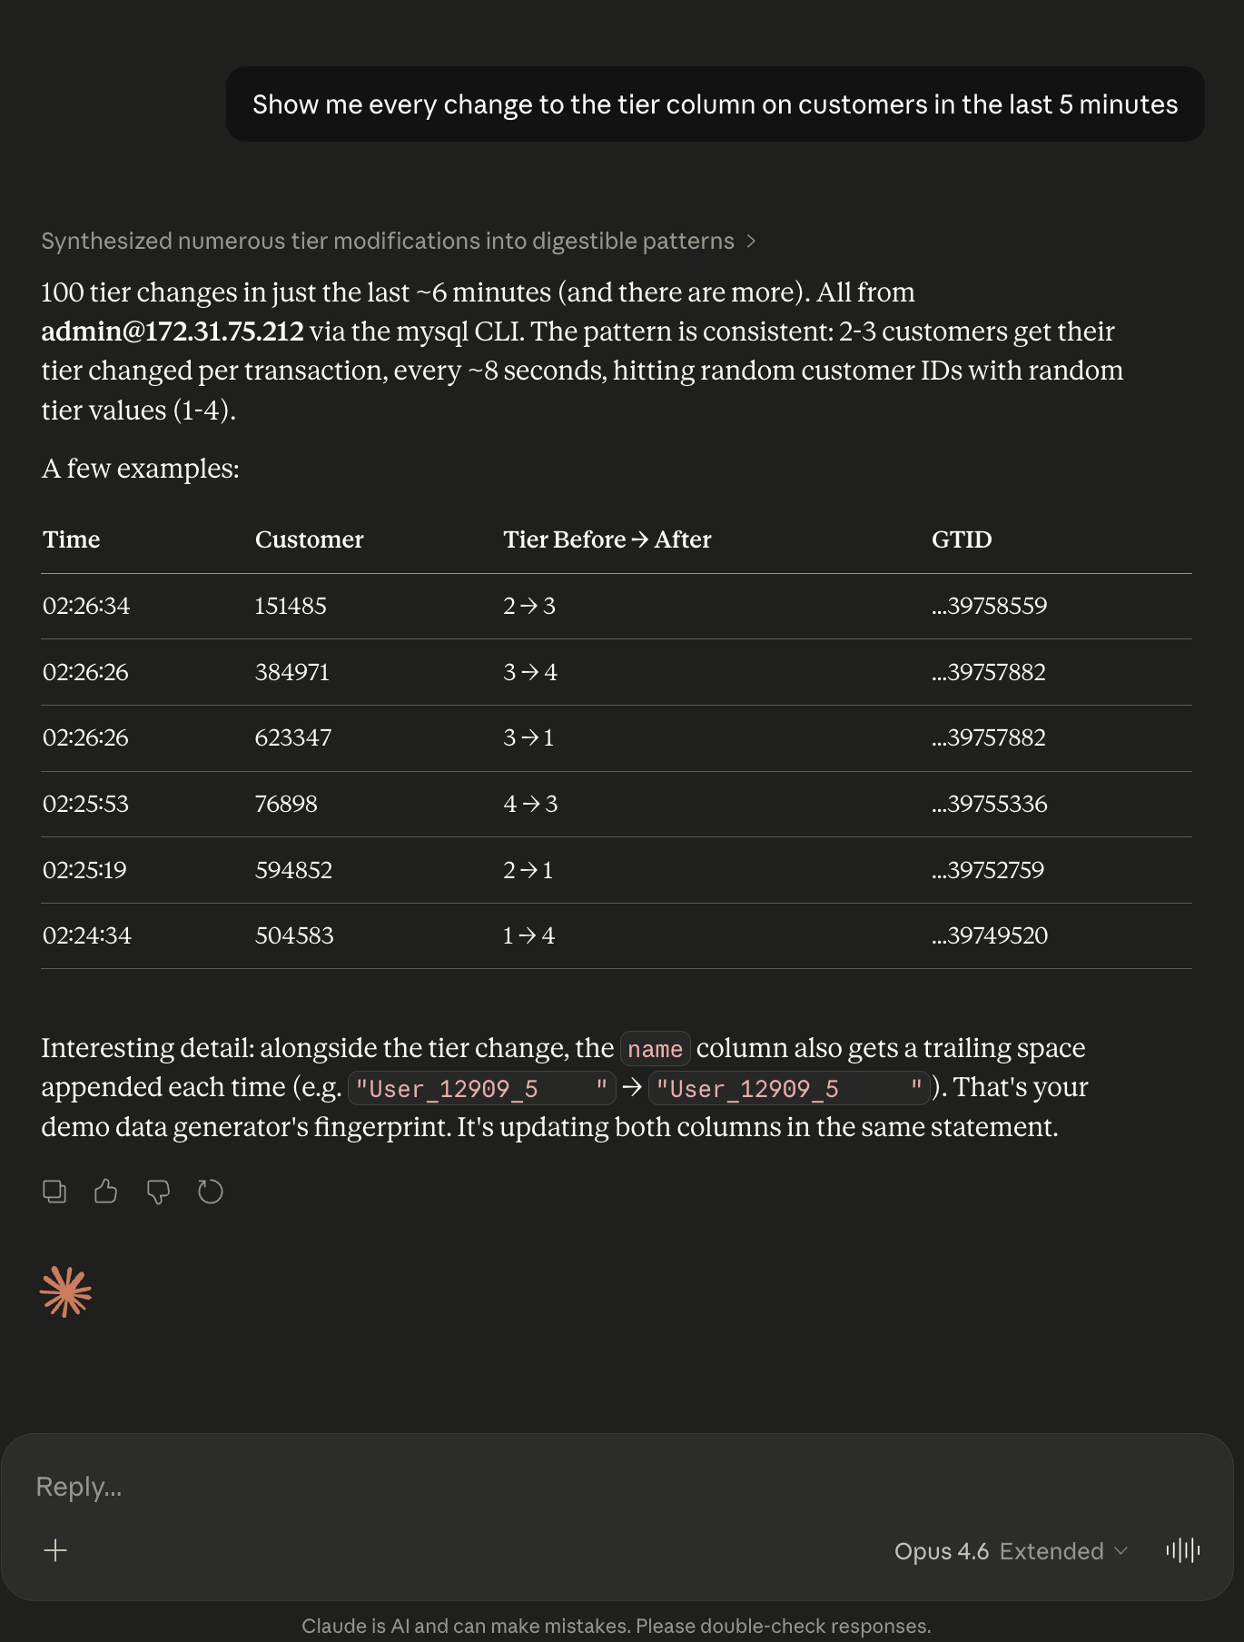The width and height of the screenshot is (1244, 1642).
Task: Copy the response with the copy icon
Action: pos(54,1192)
